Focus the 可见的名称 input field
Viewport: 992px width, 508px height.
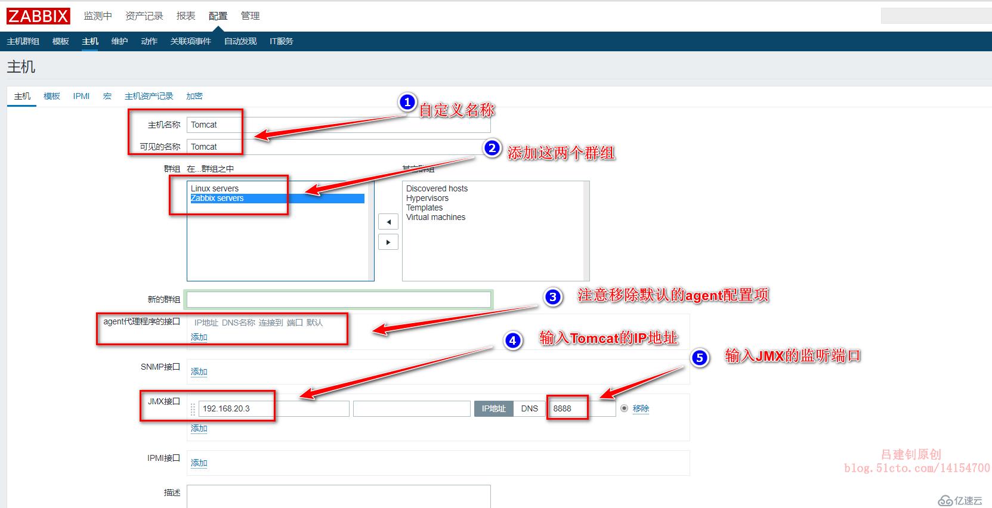tap(339, 147)
